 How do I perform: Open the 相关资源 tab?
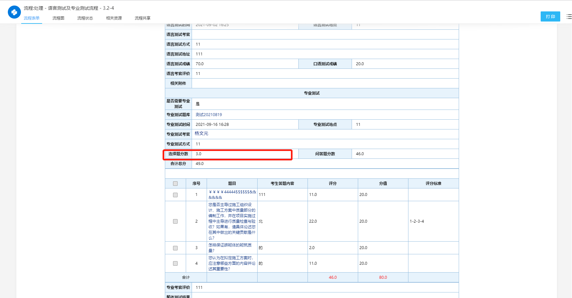(114, 18)
